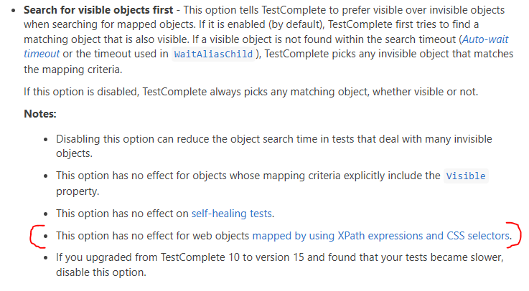Screen dimensions: 529x291
Task: Click the WaitAliasChild inline code text
Action: (x=212, y=54)
